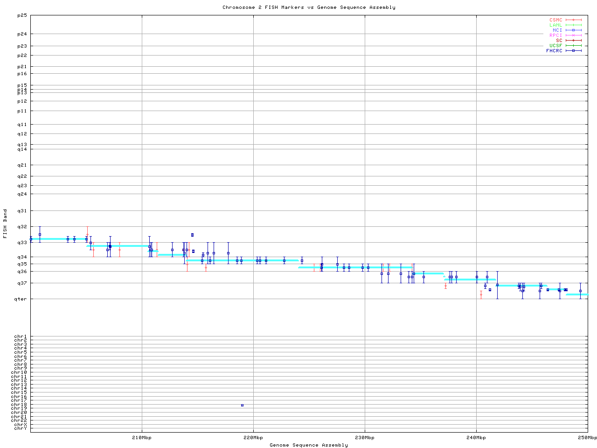The image size is (597, 448).
Task: Click the vertical "FISH Band" axis title
Action: click(6, 224)
